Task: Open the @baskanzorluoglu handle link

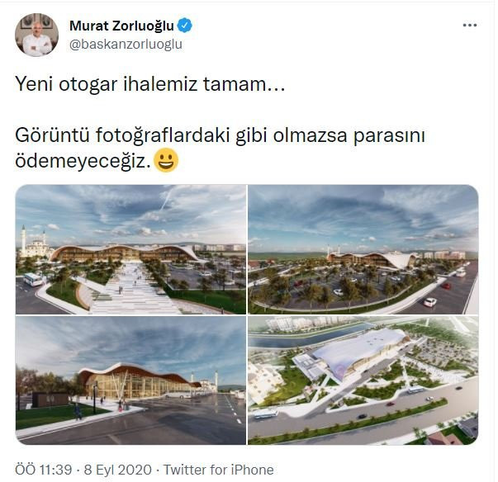Action: [126, 45]
